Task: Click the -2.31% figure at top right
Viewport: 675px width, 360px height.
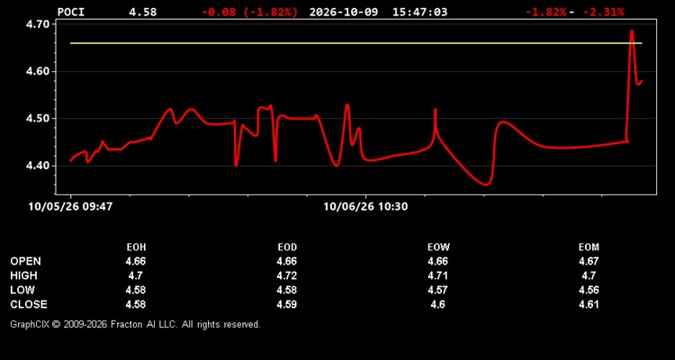Action: click(603, 12)
